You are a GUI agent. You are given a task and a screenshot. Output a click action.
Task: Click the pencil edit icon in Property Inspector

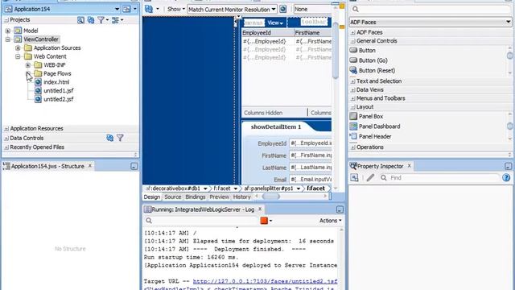coord(370,177)
